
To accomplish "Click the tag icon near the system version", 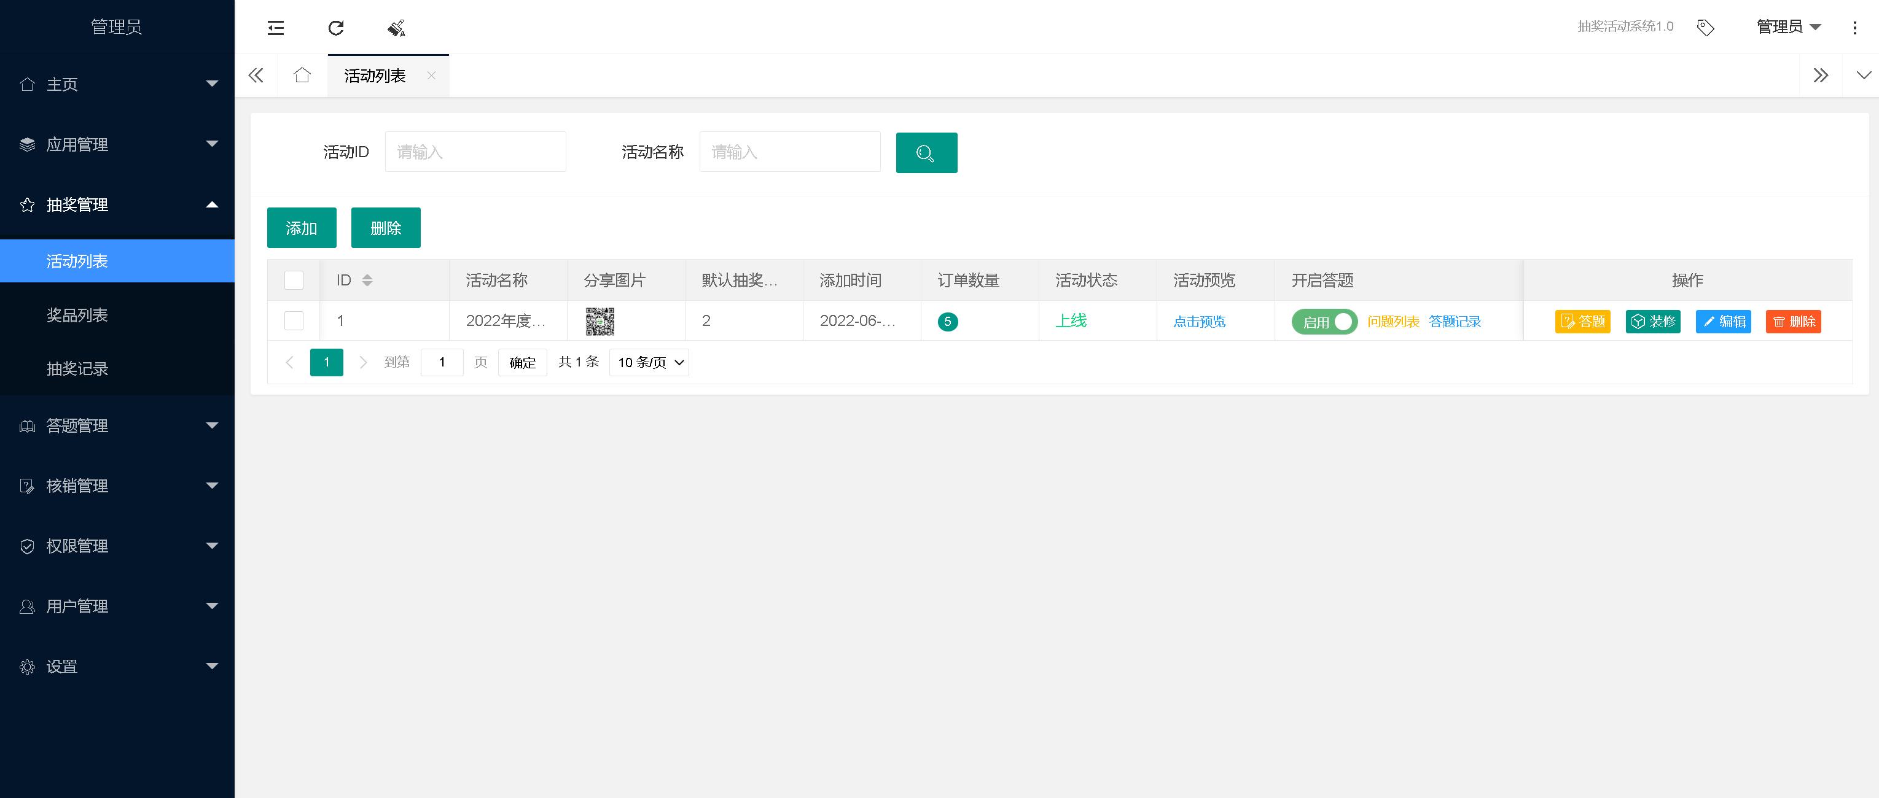I will click(x=1705, y=28).
